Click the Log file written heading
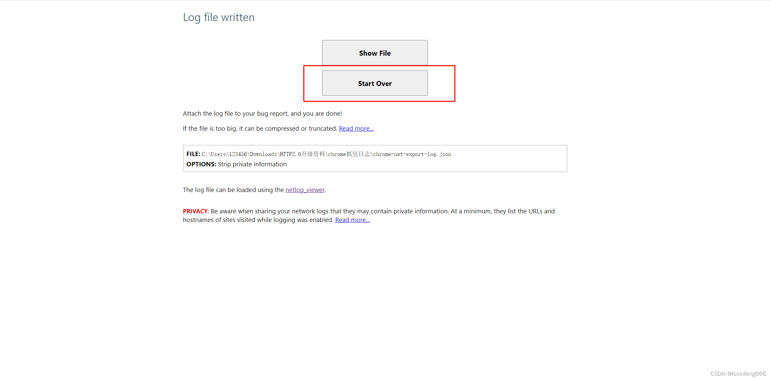 coord(219,17)
